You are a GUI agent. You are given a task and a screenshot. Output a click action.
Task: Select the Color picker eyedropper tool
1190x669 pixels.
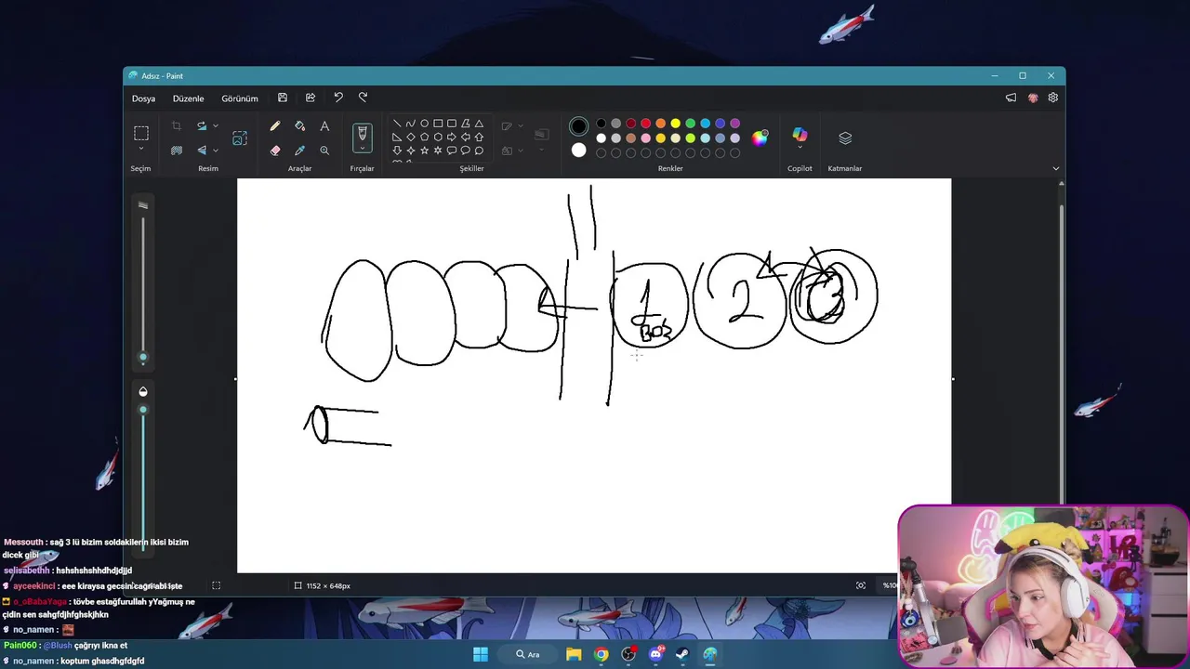[x=299, y=150]
